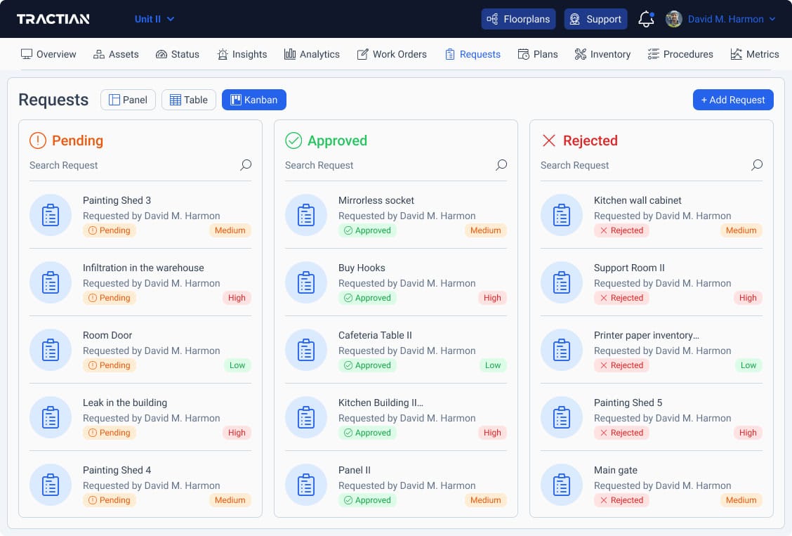Open the Leak in the building title
The width and height of the screenshot is (792, 536).
[x=125, y=403]
